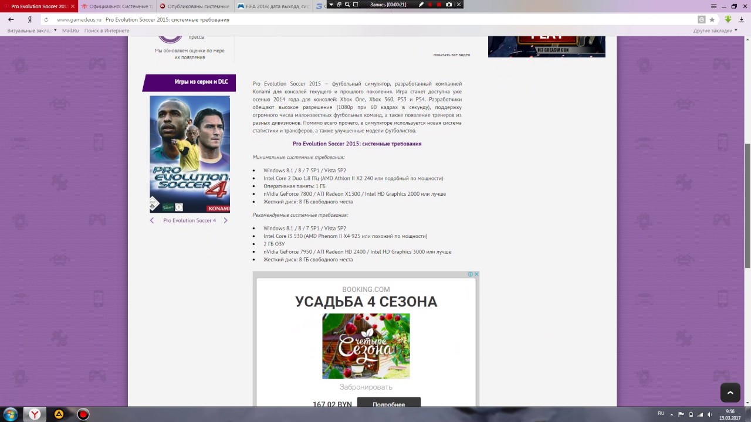Click 'Рекомендуемые системные требования:' text
This screenshot has height=422, width=751.
[x=300, y=215]
